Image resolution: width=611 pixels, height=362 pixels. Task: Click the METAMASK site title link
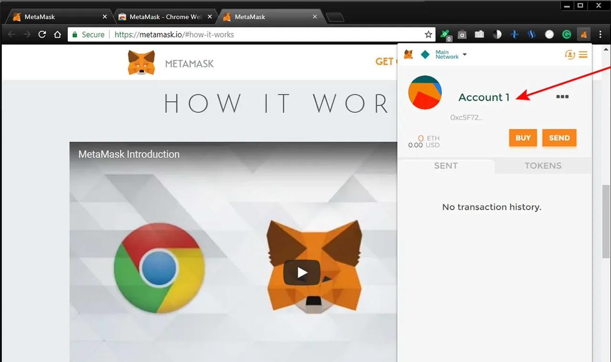click(x=190, y=64)
